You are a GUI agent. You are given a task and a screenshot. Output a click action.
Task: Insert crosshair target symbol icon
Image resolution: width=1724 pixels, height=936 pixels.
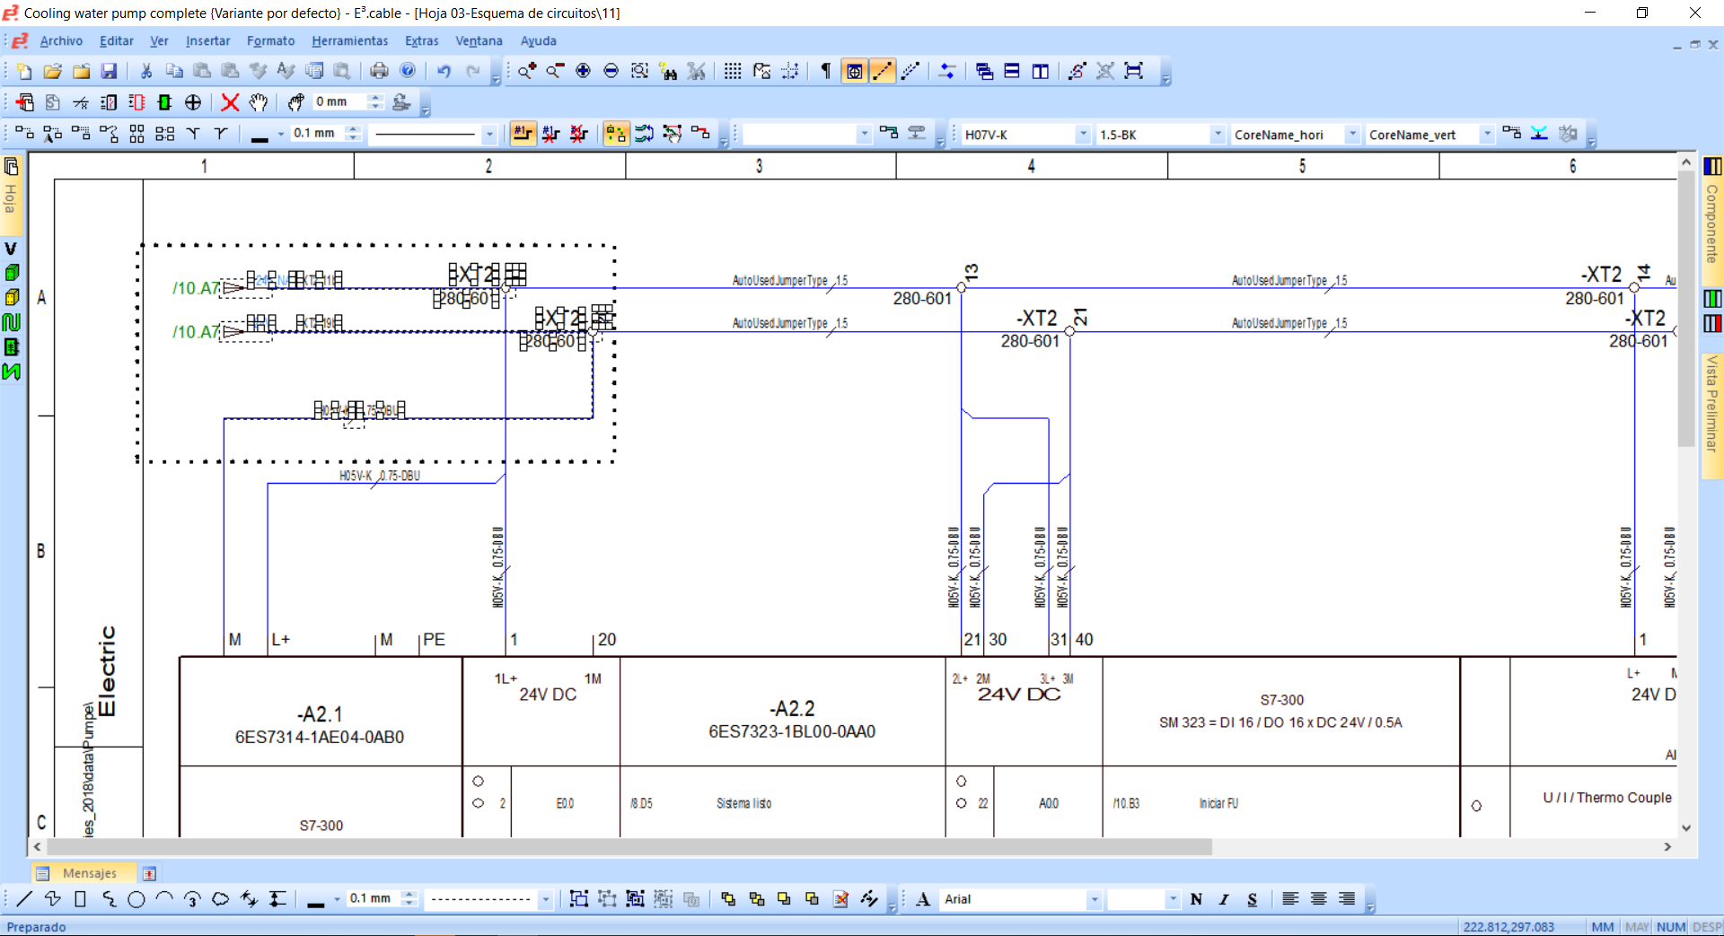tap(193, 102)
